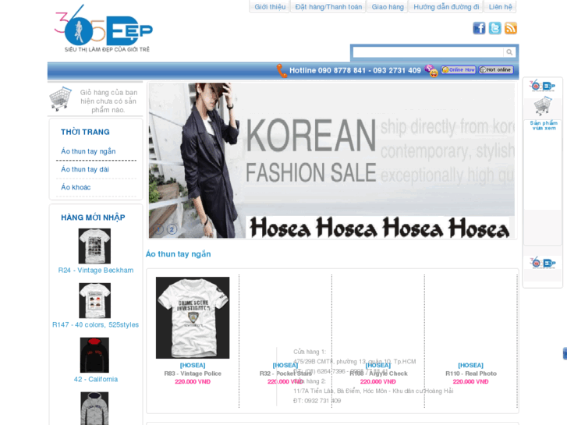Click the R83 Vintage Police shirt image
The image size is (567, 425).
193,317
